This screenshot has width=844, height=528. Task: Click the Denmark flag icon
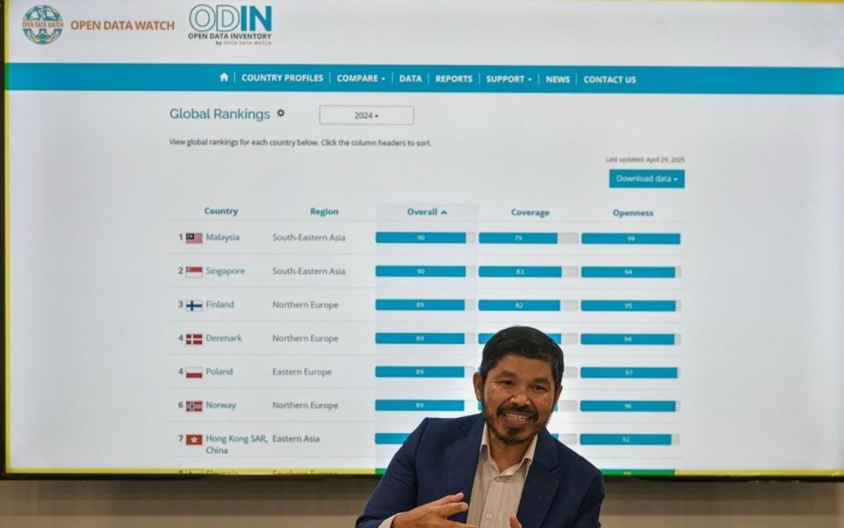click(194, 339)
